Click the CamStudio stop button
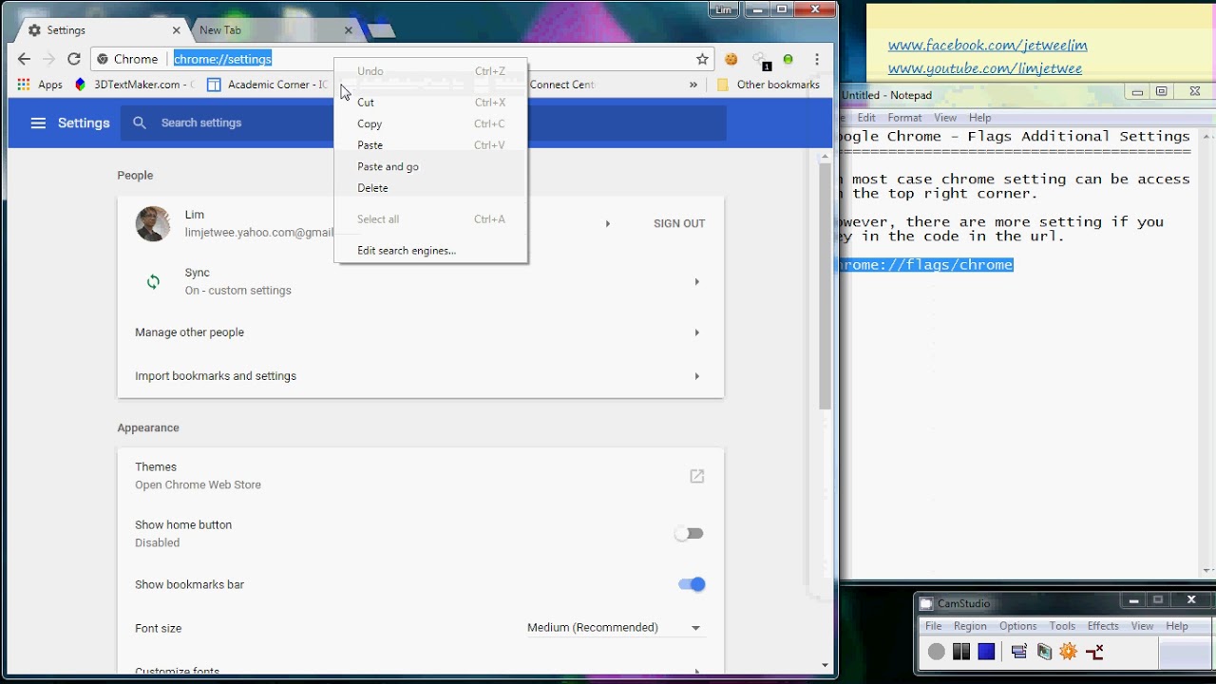Viewport: 1216px width, 684px height. (x=986, y=652)
